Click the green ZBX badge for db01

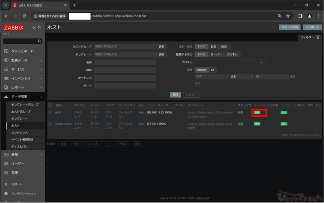(257, 112)
